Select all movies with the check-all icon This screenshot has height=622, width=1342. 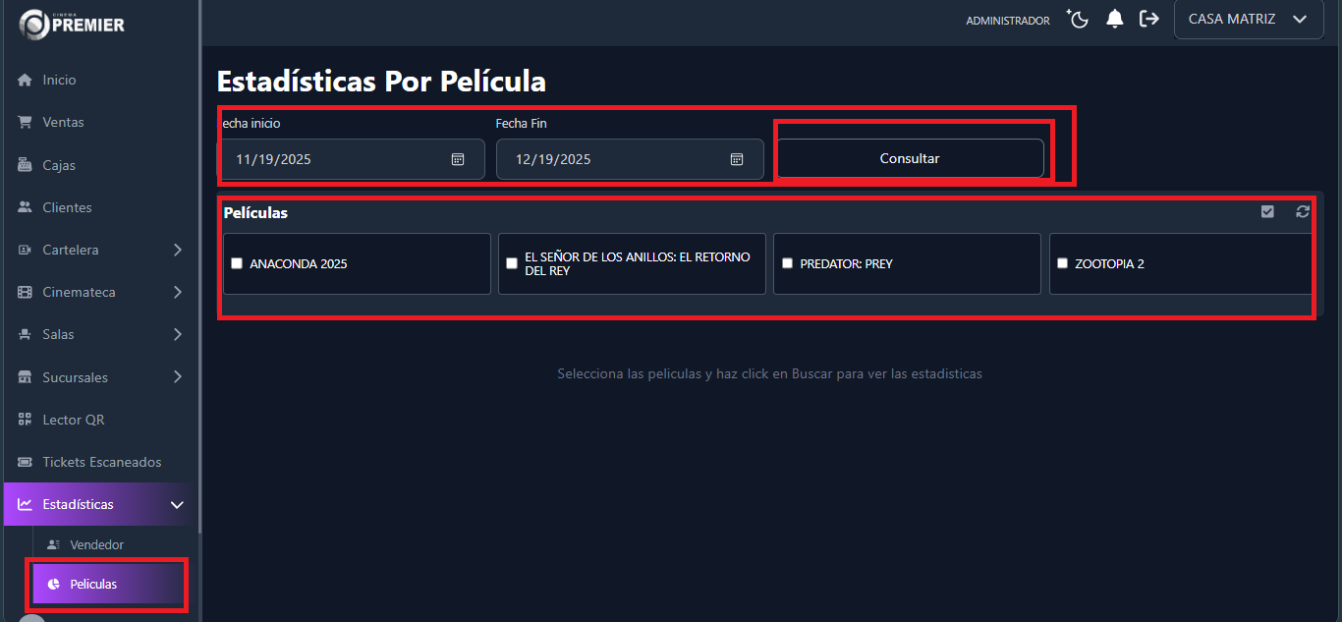click(1267, 211)
